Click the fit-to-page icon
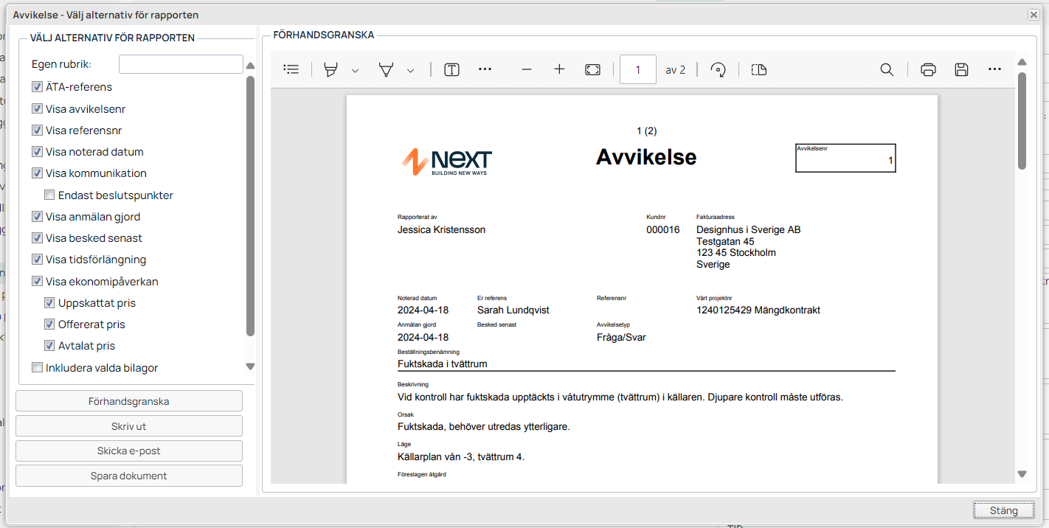The height and width of the screenshot is (528, 1049). [592, 69]
